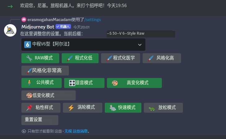
Task: Click the palette icon on 高变化模式
Action: pyautogui.click(x=115, y=83)
